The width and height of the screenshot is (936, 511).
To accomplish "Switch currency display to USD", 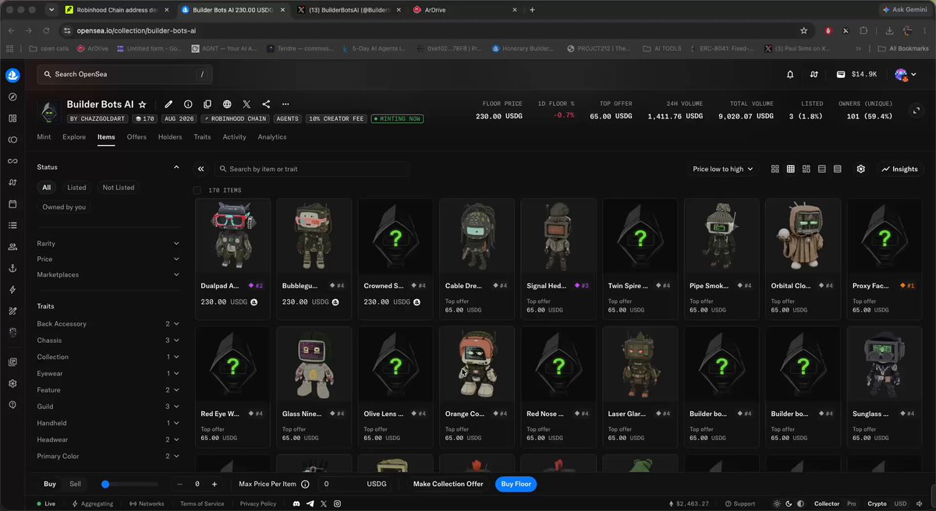I will pos(900,504).
